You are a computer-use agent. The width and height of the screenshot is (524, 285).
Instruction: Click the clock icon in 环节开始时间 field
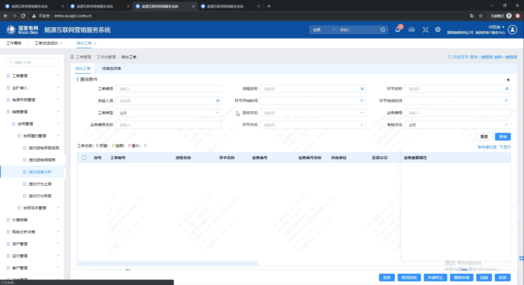362,101
